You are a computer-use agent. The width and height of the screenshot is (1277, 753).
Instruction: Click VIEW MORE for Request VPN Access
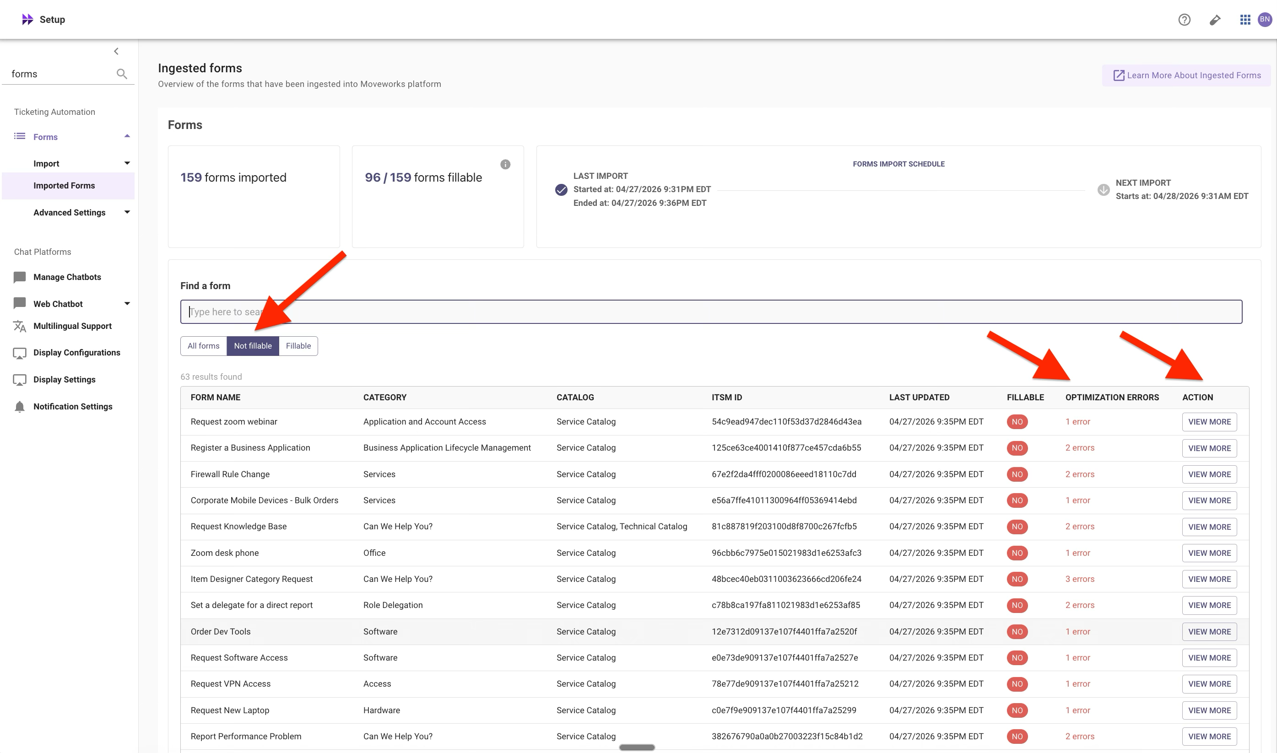(x=1210, y=684)
